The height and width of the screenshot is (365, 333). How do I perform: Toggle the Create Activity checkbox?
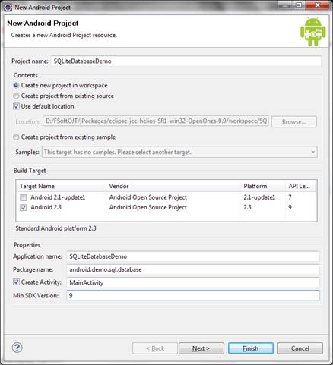coord(16,282)
